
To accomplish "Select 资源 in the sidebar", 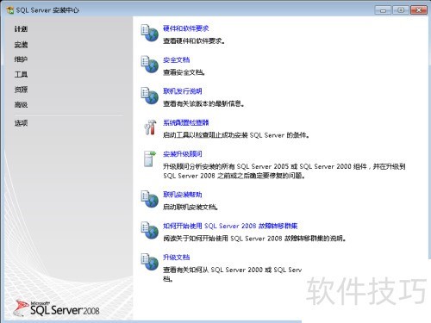I will click(21, 90).
